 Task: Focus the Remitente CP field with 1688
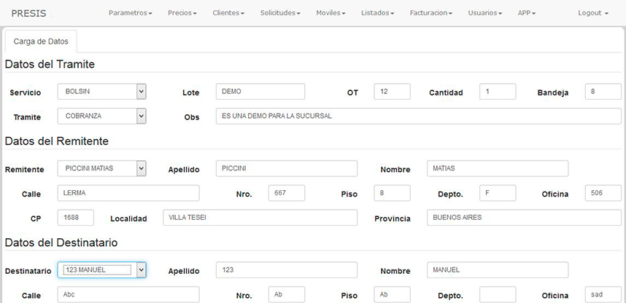click(76, 218)
